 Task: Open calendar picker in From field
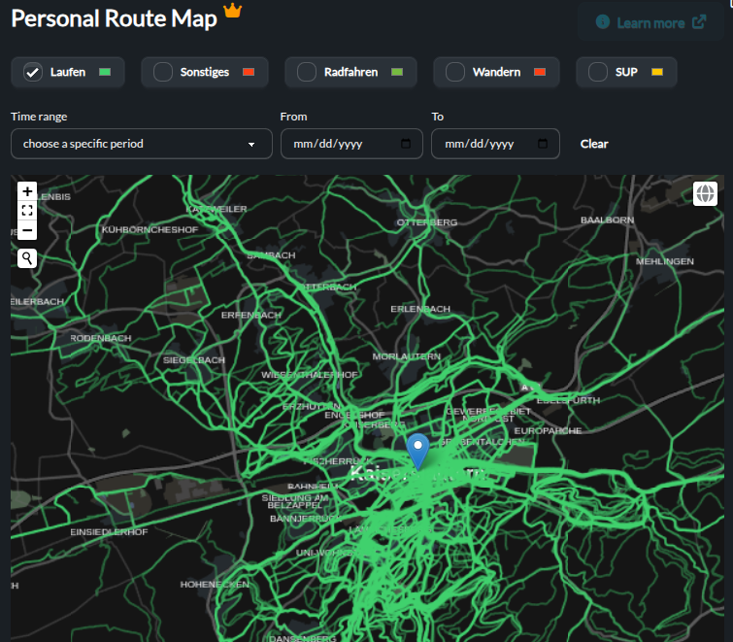[x=405, y=144]
